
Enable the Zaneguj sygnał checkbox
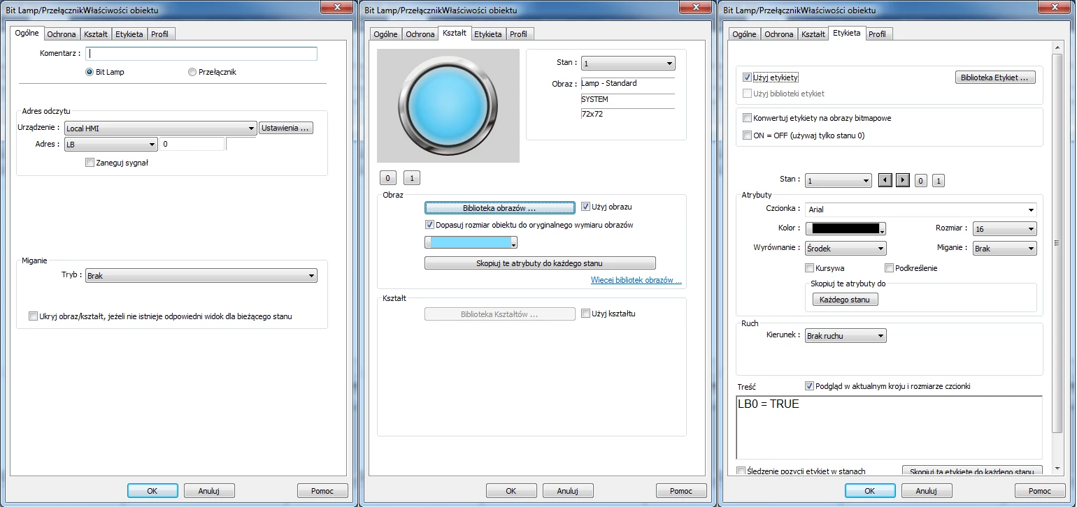(x=90, y=163)
